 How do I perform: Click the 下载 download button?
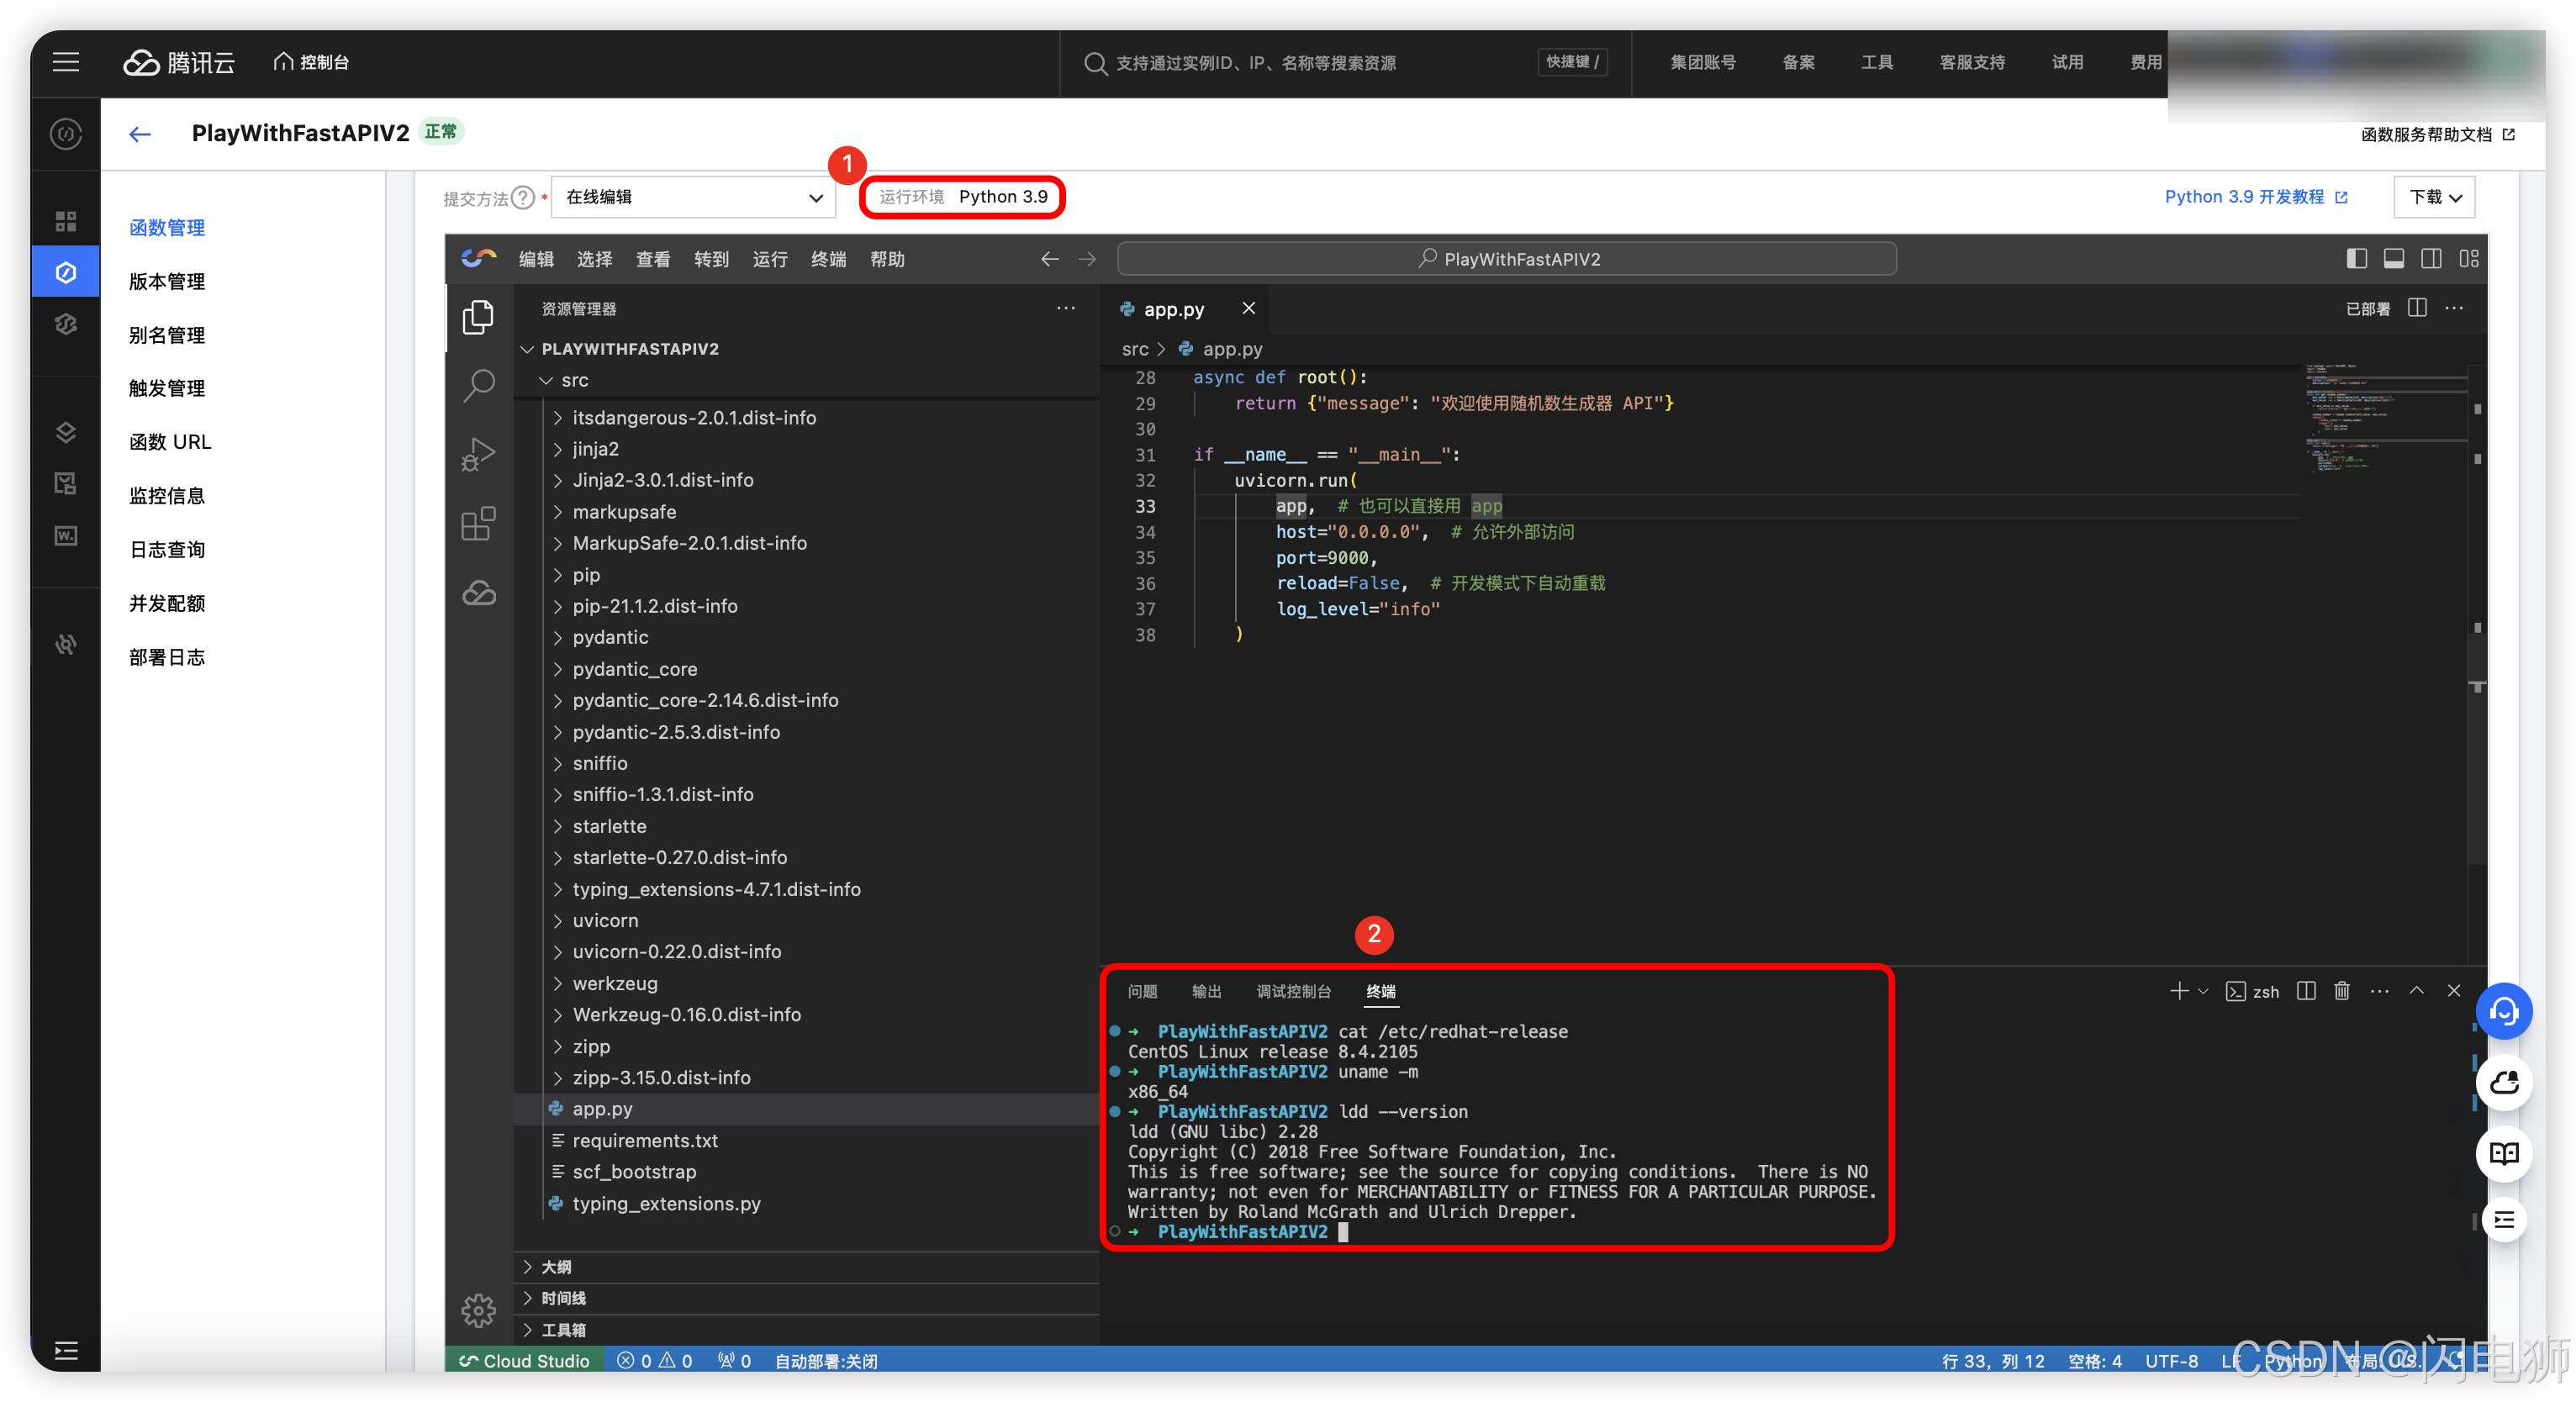pos(2434,197)
